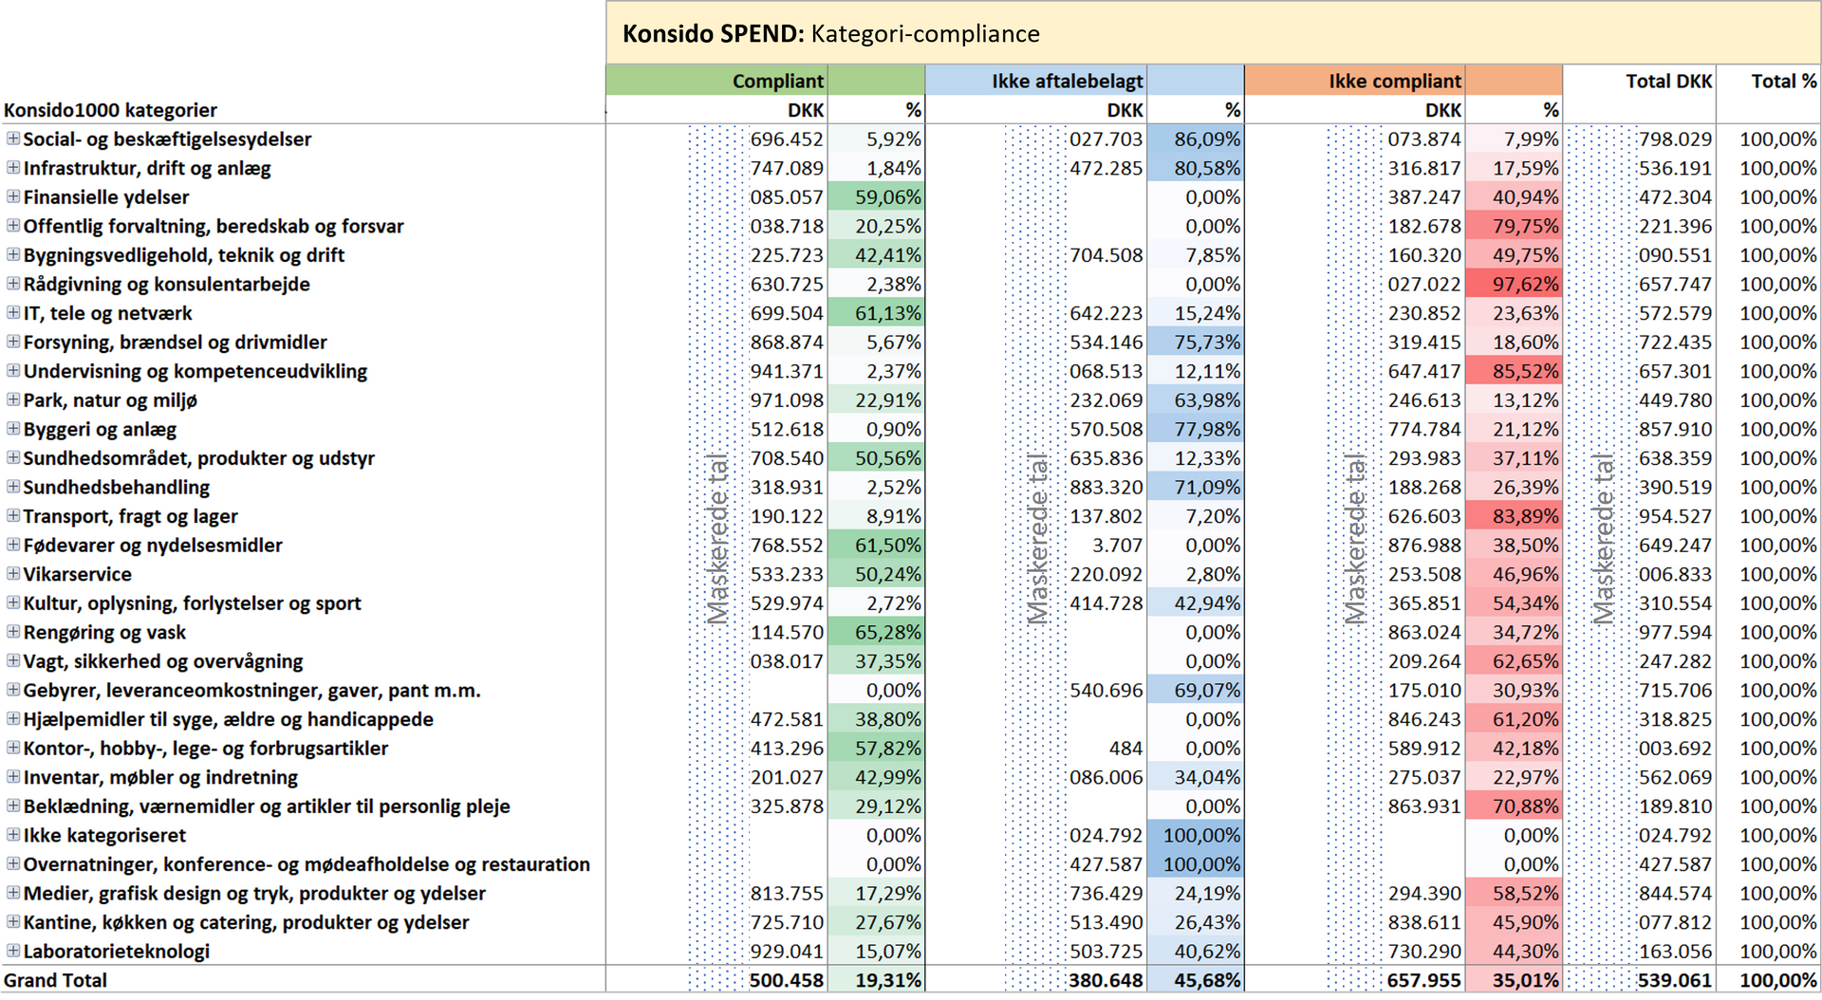Expand Social- og beskæftigelsesydelser row
This screenshot has height=1000, width=1822.
point(13,139)
